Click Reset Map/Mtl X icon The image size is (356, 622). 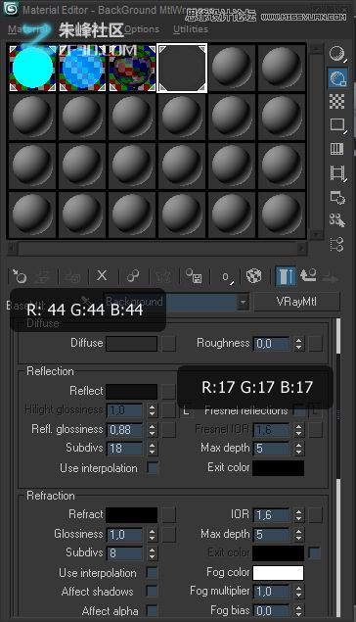coord(102,275)
